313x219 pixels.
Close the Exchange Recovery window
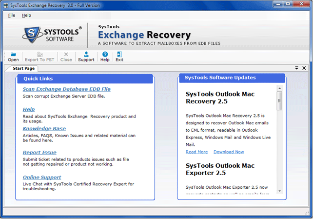(x=302, y=4)
